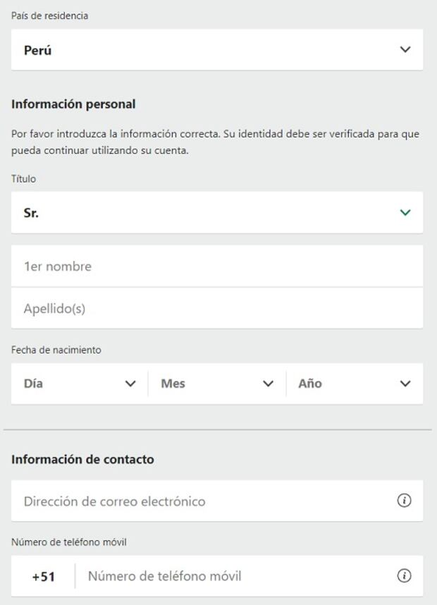Click the chevron arrow next to Mes
Viewport: 437px width, 605px height.
pyautogui.click(x=268, y=384)
